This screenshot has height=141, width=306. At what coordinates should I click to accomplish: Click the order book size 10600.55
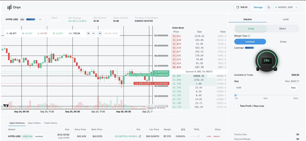coord(199,76)
